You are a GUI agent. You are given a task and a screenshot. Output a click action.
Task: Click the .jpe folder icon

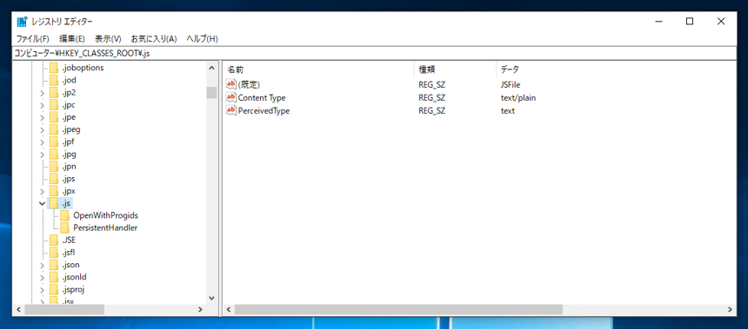point(53,117)
